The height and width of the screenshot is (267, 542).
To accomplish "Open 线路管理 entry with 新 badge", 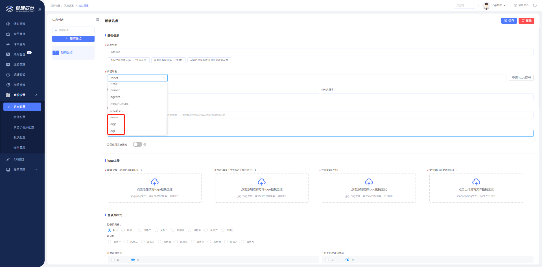I will coord(19,54).
